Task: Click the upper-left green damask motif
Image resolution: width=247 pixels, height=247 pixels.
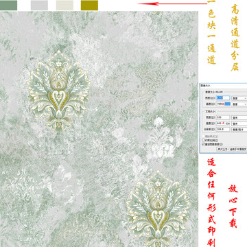Action: click(x=59, y=91)
